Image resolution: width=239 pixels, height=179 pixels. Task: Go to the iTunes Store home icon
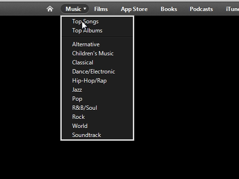(50, 9)
